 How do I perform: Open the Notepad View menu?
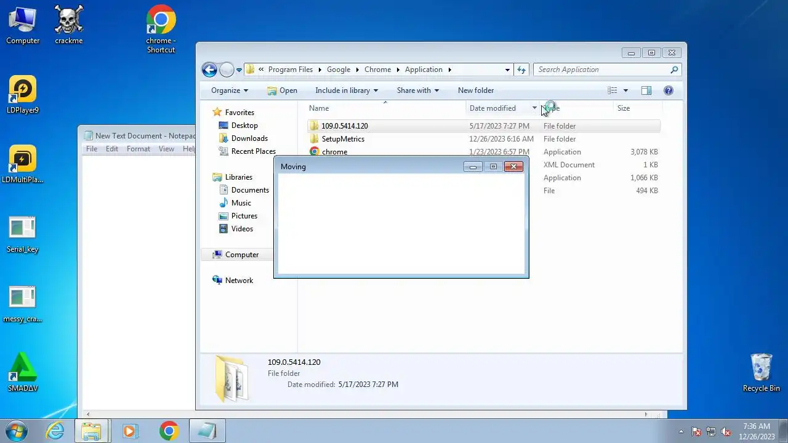click(167, 149)
